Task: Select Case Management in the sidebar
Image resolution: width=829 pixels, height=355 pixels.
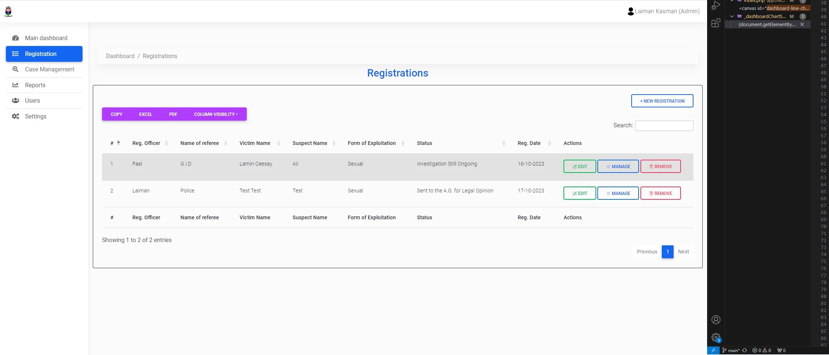Action: [49, 69]
